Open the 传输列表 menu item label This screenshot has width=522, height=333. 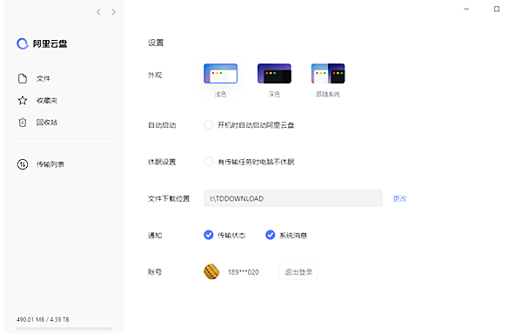(x=50, y=164)
